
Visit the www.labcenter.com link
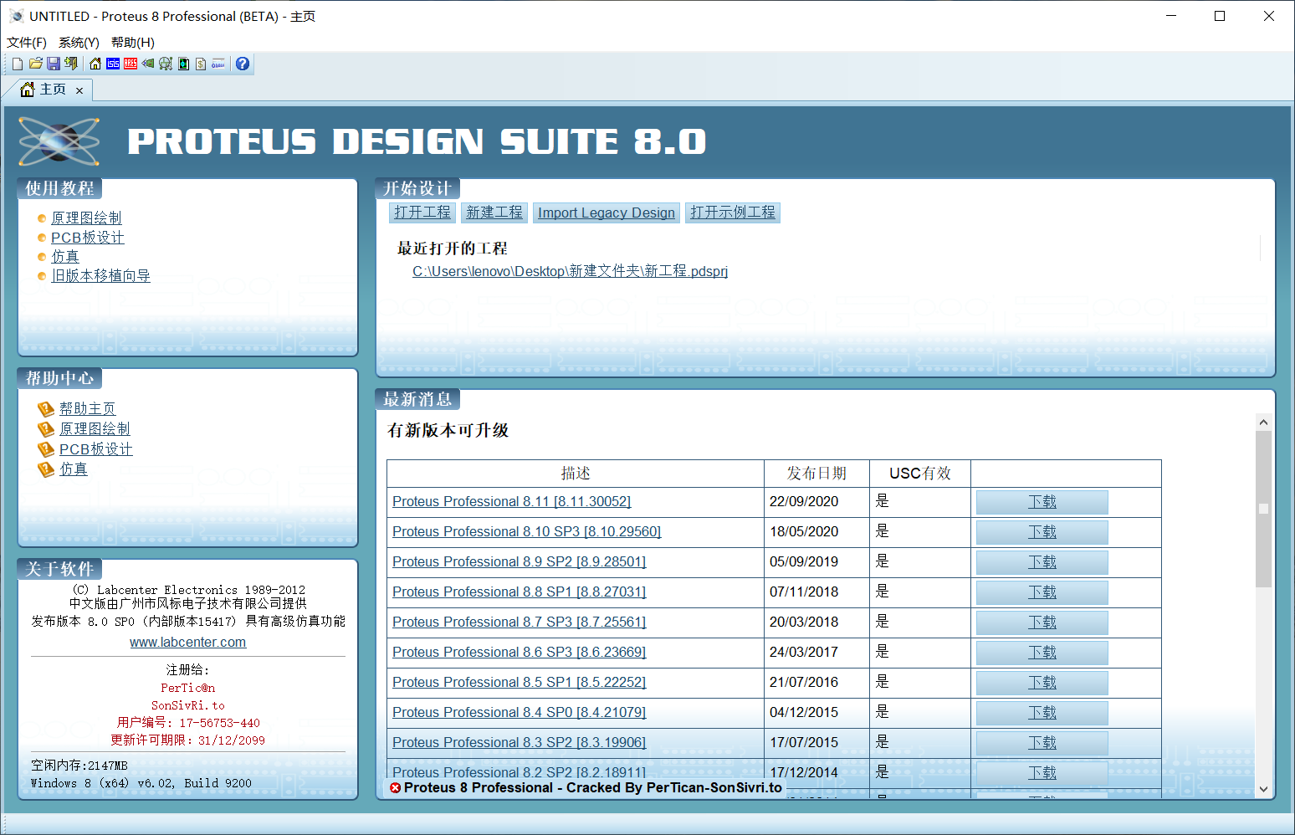click(187, 642)
